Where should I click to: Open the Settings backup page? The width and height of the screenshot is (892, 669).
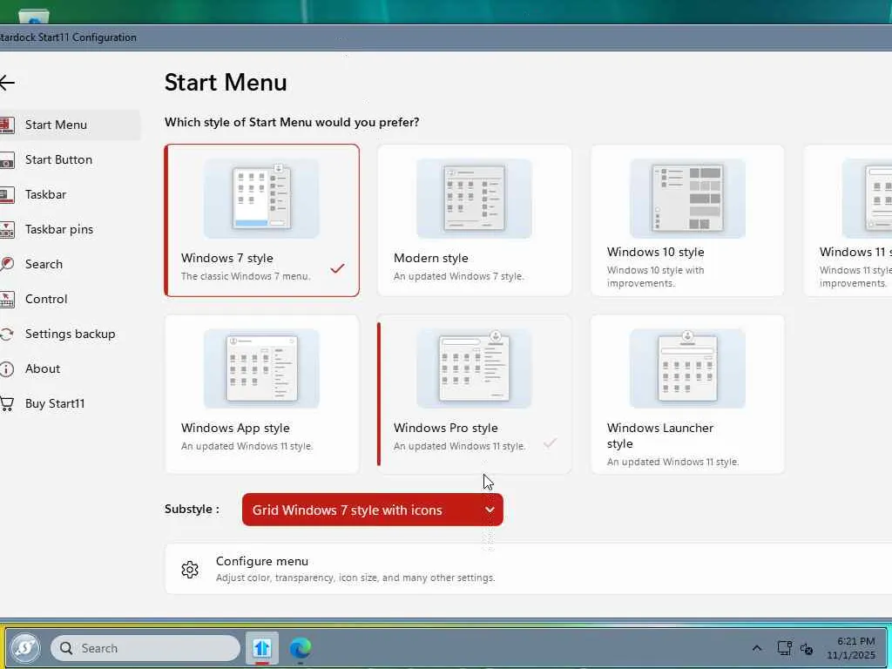[x=70, y=334]
